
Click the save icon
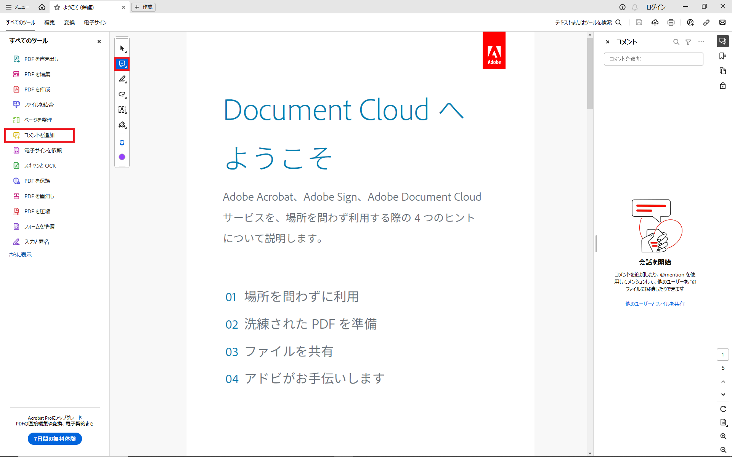click(x=639, y=22)
